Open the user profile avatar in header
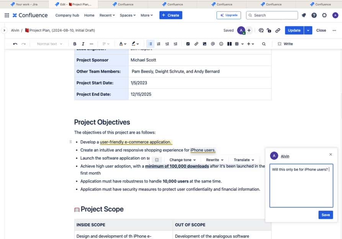 (335, 15)
